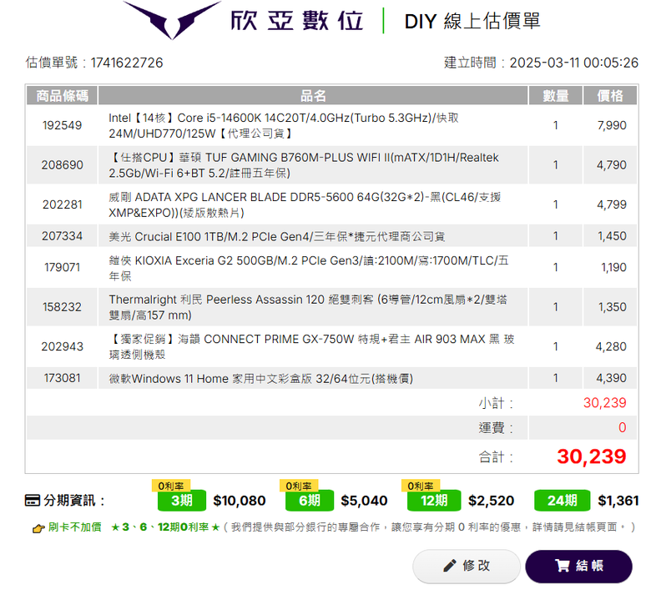This screenshot has width=651, height=595.
Task: Click the 運費 value 0
Action: click(x=622, y=427)
